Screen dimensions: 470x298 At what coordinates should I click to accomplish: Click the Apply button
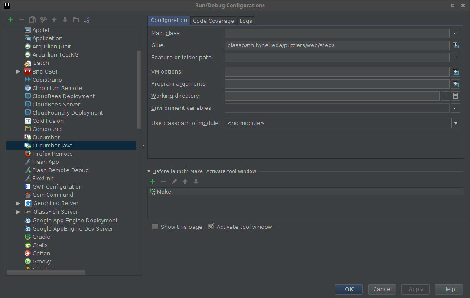coord(416,289)
